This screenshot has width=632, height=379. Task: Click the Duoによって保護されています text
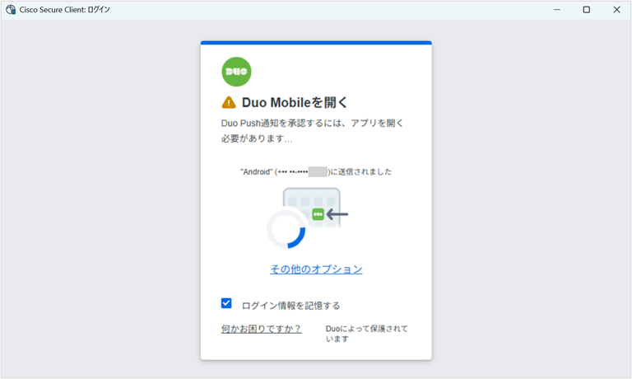367,334
